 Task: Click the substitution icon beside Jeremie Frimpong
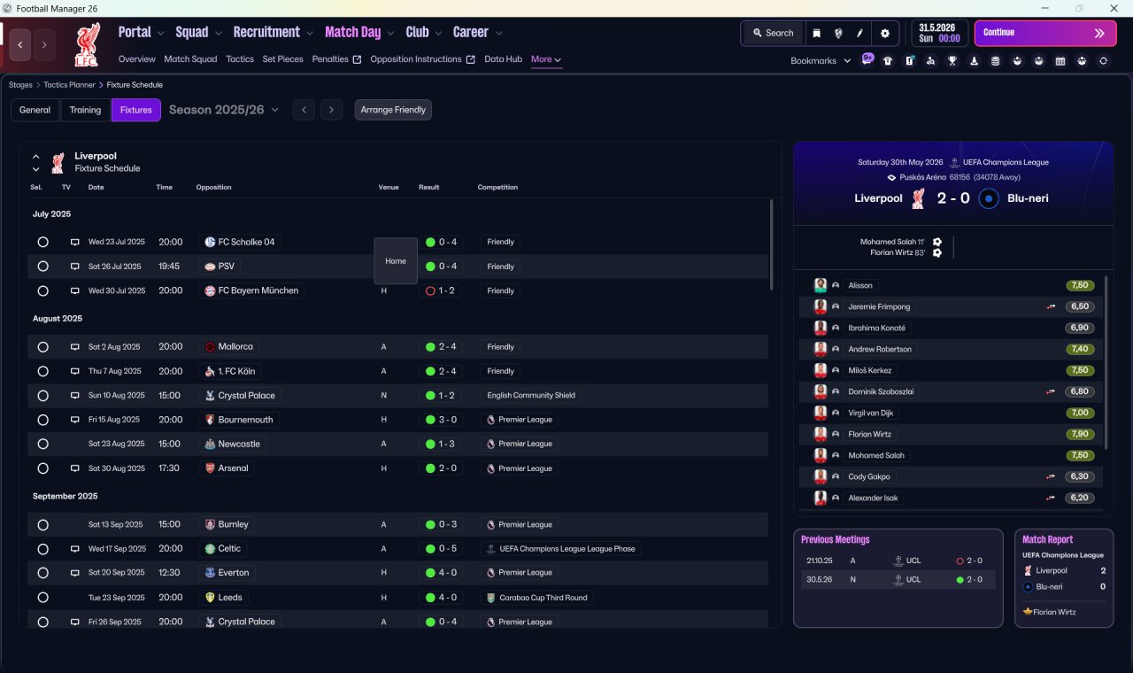(x=1052, y=306)
